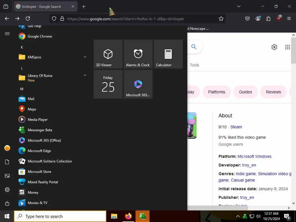The image size is (296, 222).
Task: Select the kinitopet Google Search tab
Action: pos(45,7)
